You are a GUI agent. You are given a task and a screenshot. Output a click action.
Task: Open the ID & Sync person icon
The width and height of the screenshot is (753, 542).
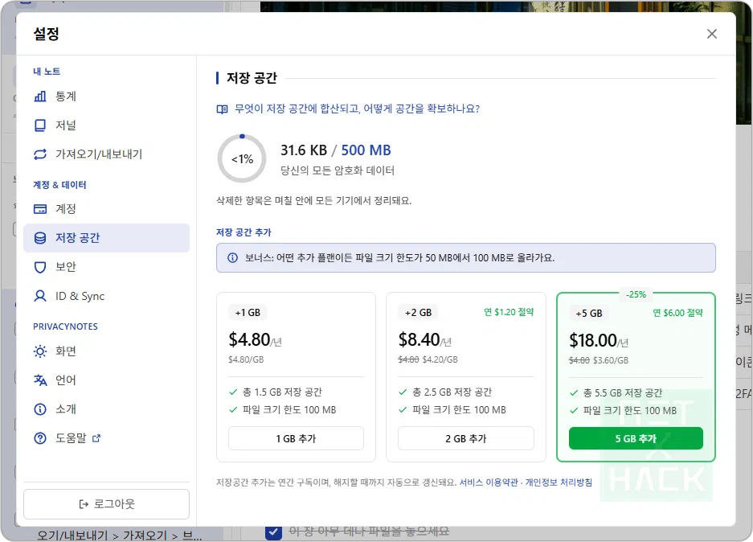(x=40, y=296)
